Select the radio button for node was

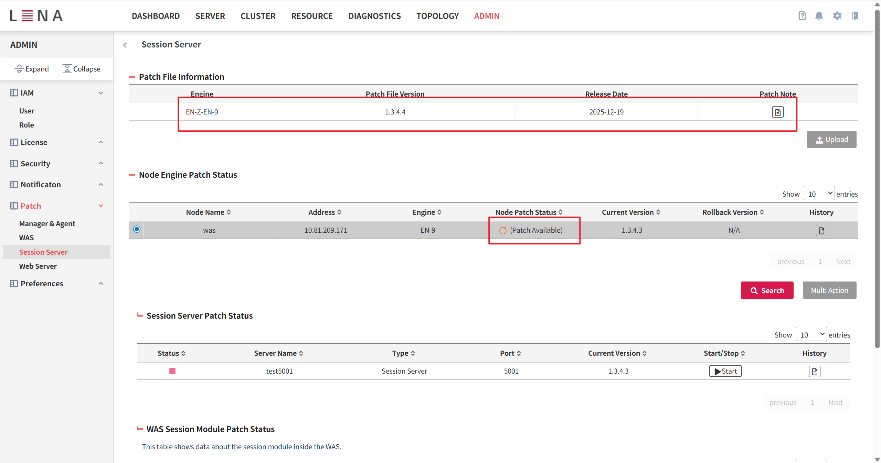(x=137, y=229)
